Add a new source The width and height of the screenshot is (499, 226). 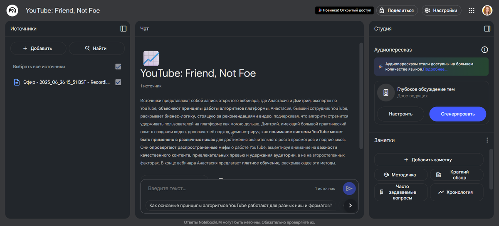tap(38, 48)
